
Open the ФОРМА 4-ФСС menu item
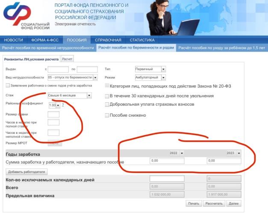coord(45,40)
